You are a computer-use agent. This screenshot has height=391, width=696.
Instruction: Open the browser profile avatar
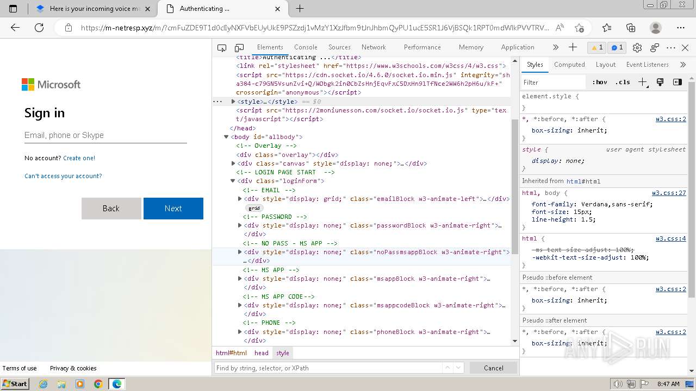tap(656, 28)
